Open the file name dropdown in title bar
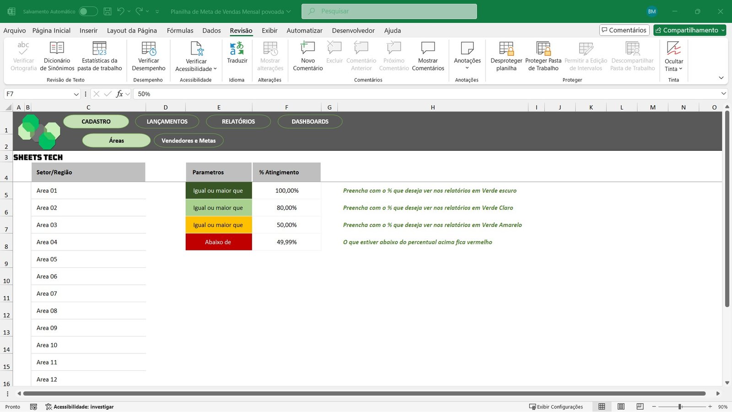 [289, 11]
